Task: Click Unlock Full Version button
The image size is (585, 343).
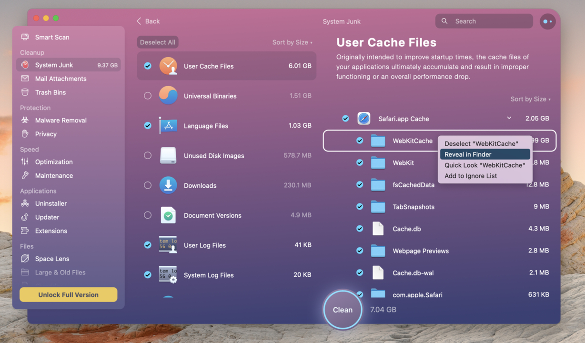Action: click(x=69, y=295)
